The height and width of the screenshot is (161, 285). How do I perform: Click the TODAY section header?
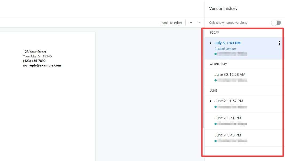(x=214, y=33)
